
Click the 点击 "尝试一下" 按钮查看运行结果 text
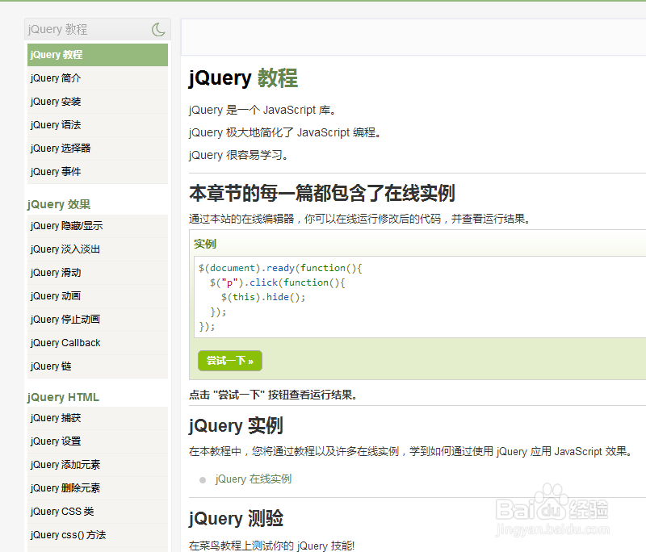click(273, 395)
